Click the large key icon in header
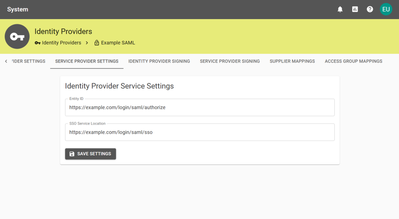This screenshot has width=399, height=219. 17,37
